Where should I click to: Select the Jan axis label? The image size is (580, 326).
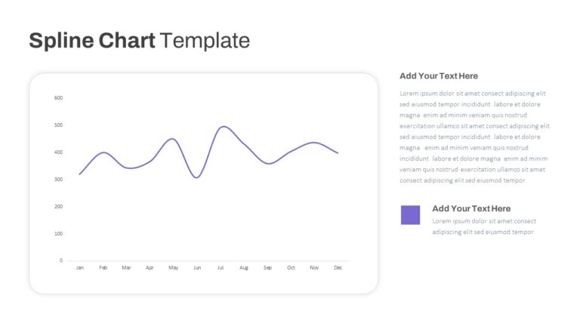(79, 268)
